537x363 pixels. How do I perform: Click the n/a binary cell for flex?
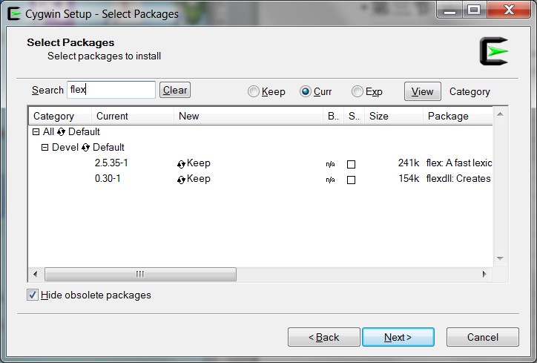pos(330,164)
